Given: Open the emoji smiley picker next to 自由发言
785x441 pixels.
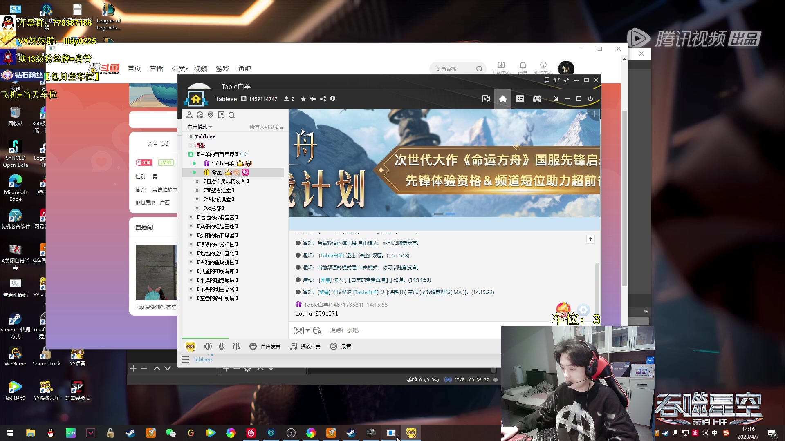Looking at the screenshot, I should tap(253, 346).
